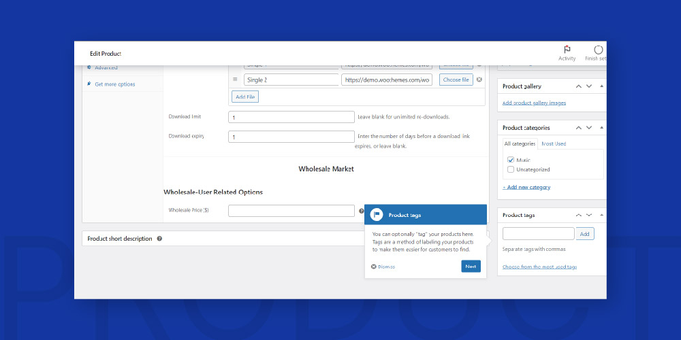Move Product categories panel up
681x340 pixels.
point(578,128)
